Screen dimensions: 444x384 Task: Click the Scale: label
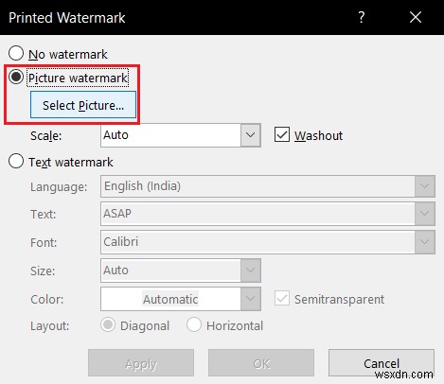tap(46, 136)
